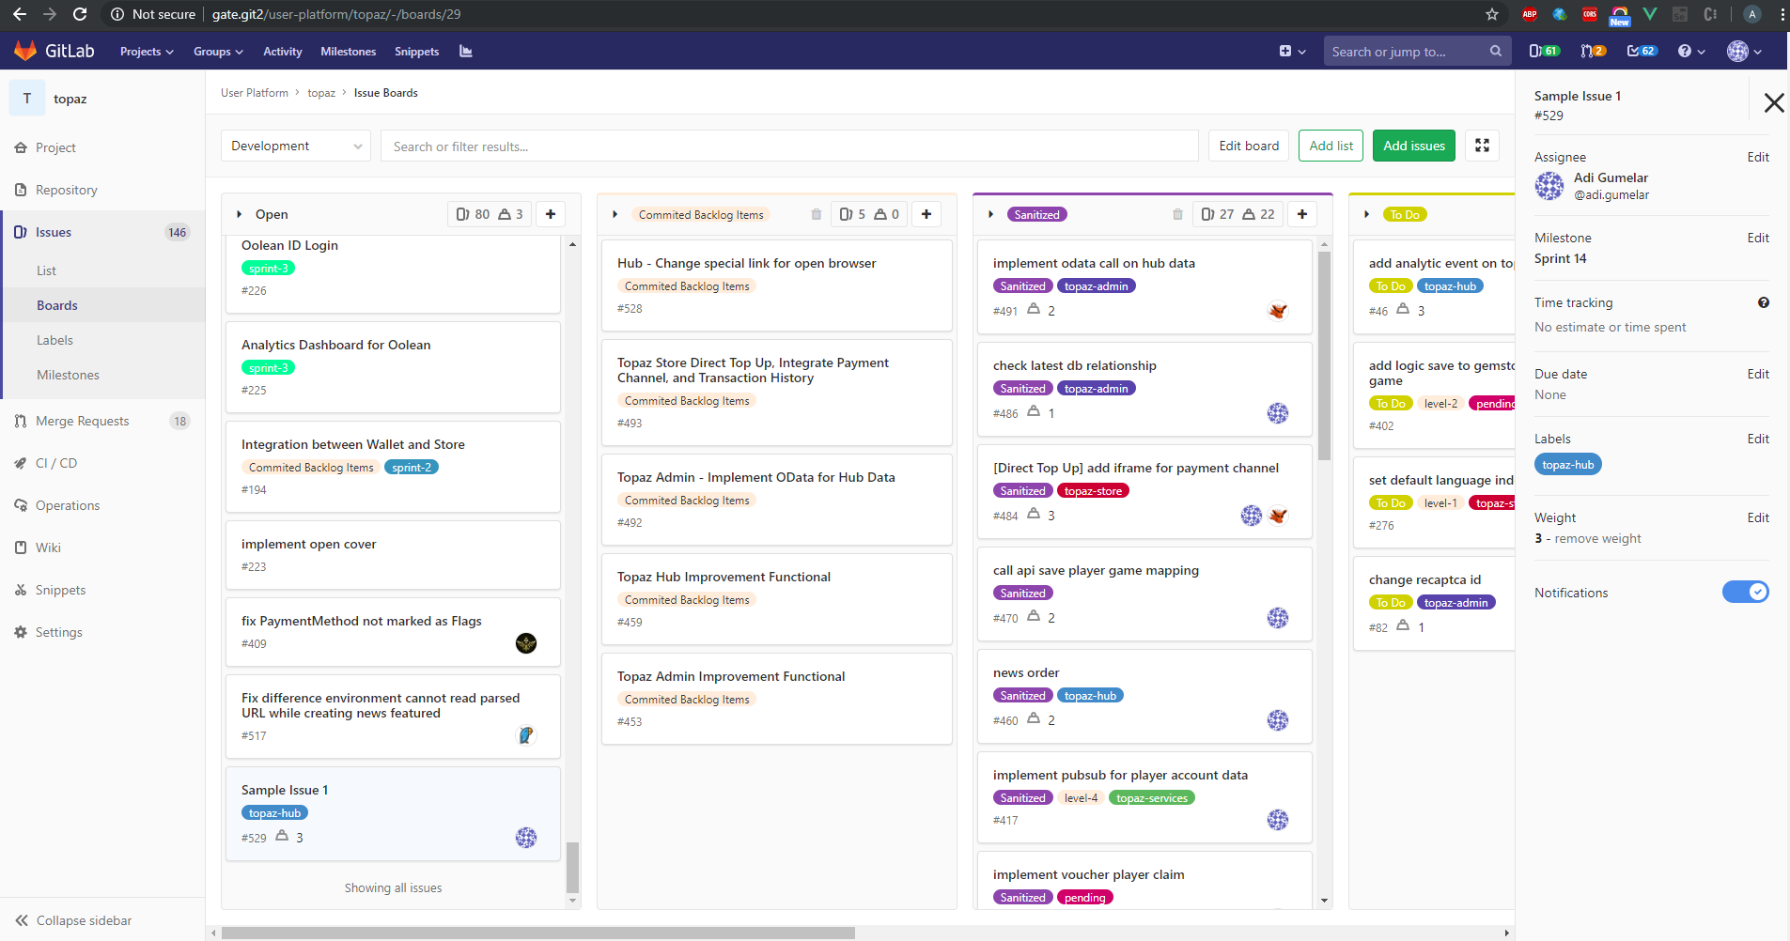
Task: Toggle the Notifications switch off
Action: 1745,592
